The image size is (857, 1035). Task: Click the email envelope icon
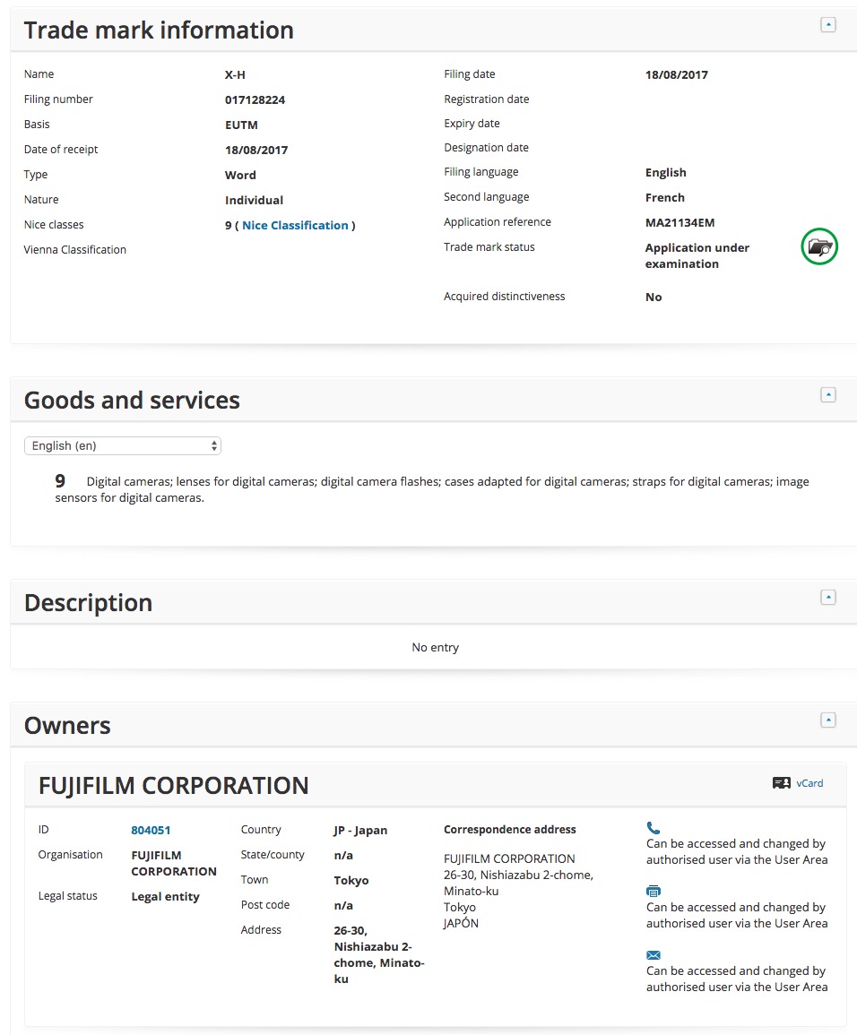pyautogui.click(x=653, y=955)
